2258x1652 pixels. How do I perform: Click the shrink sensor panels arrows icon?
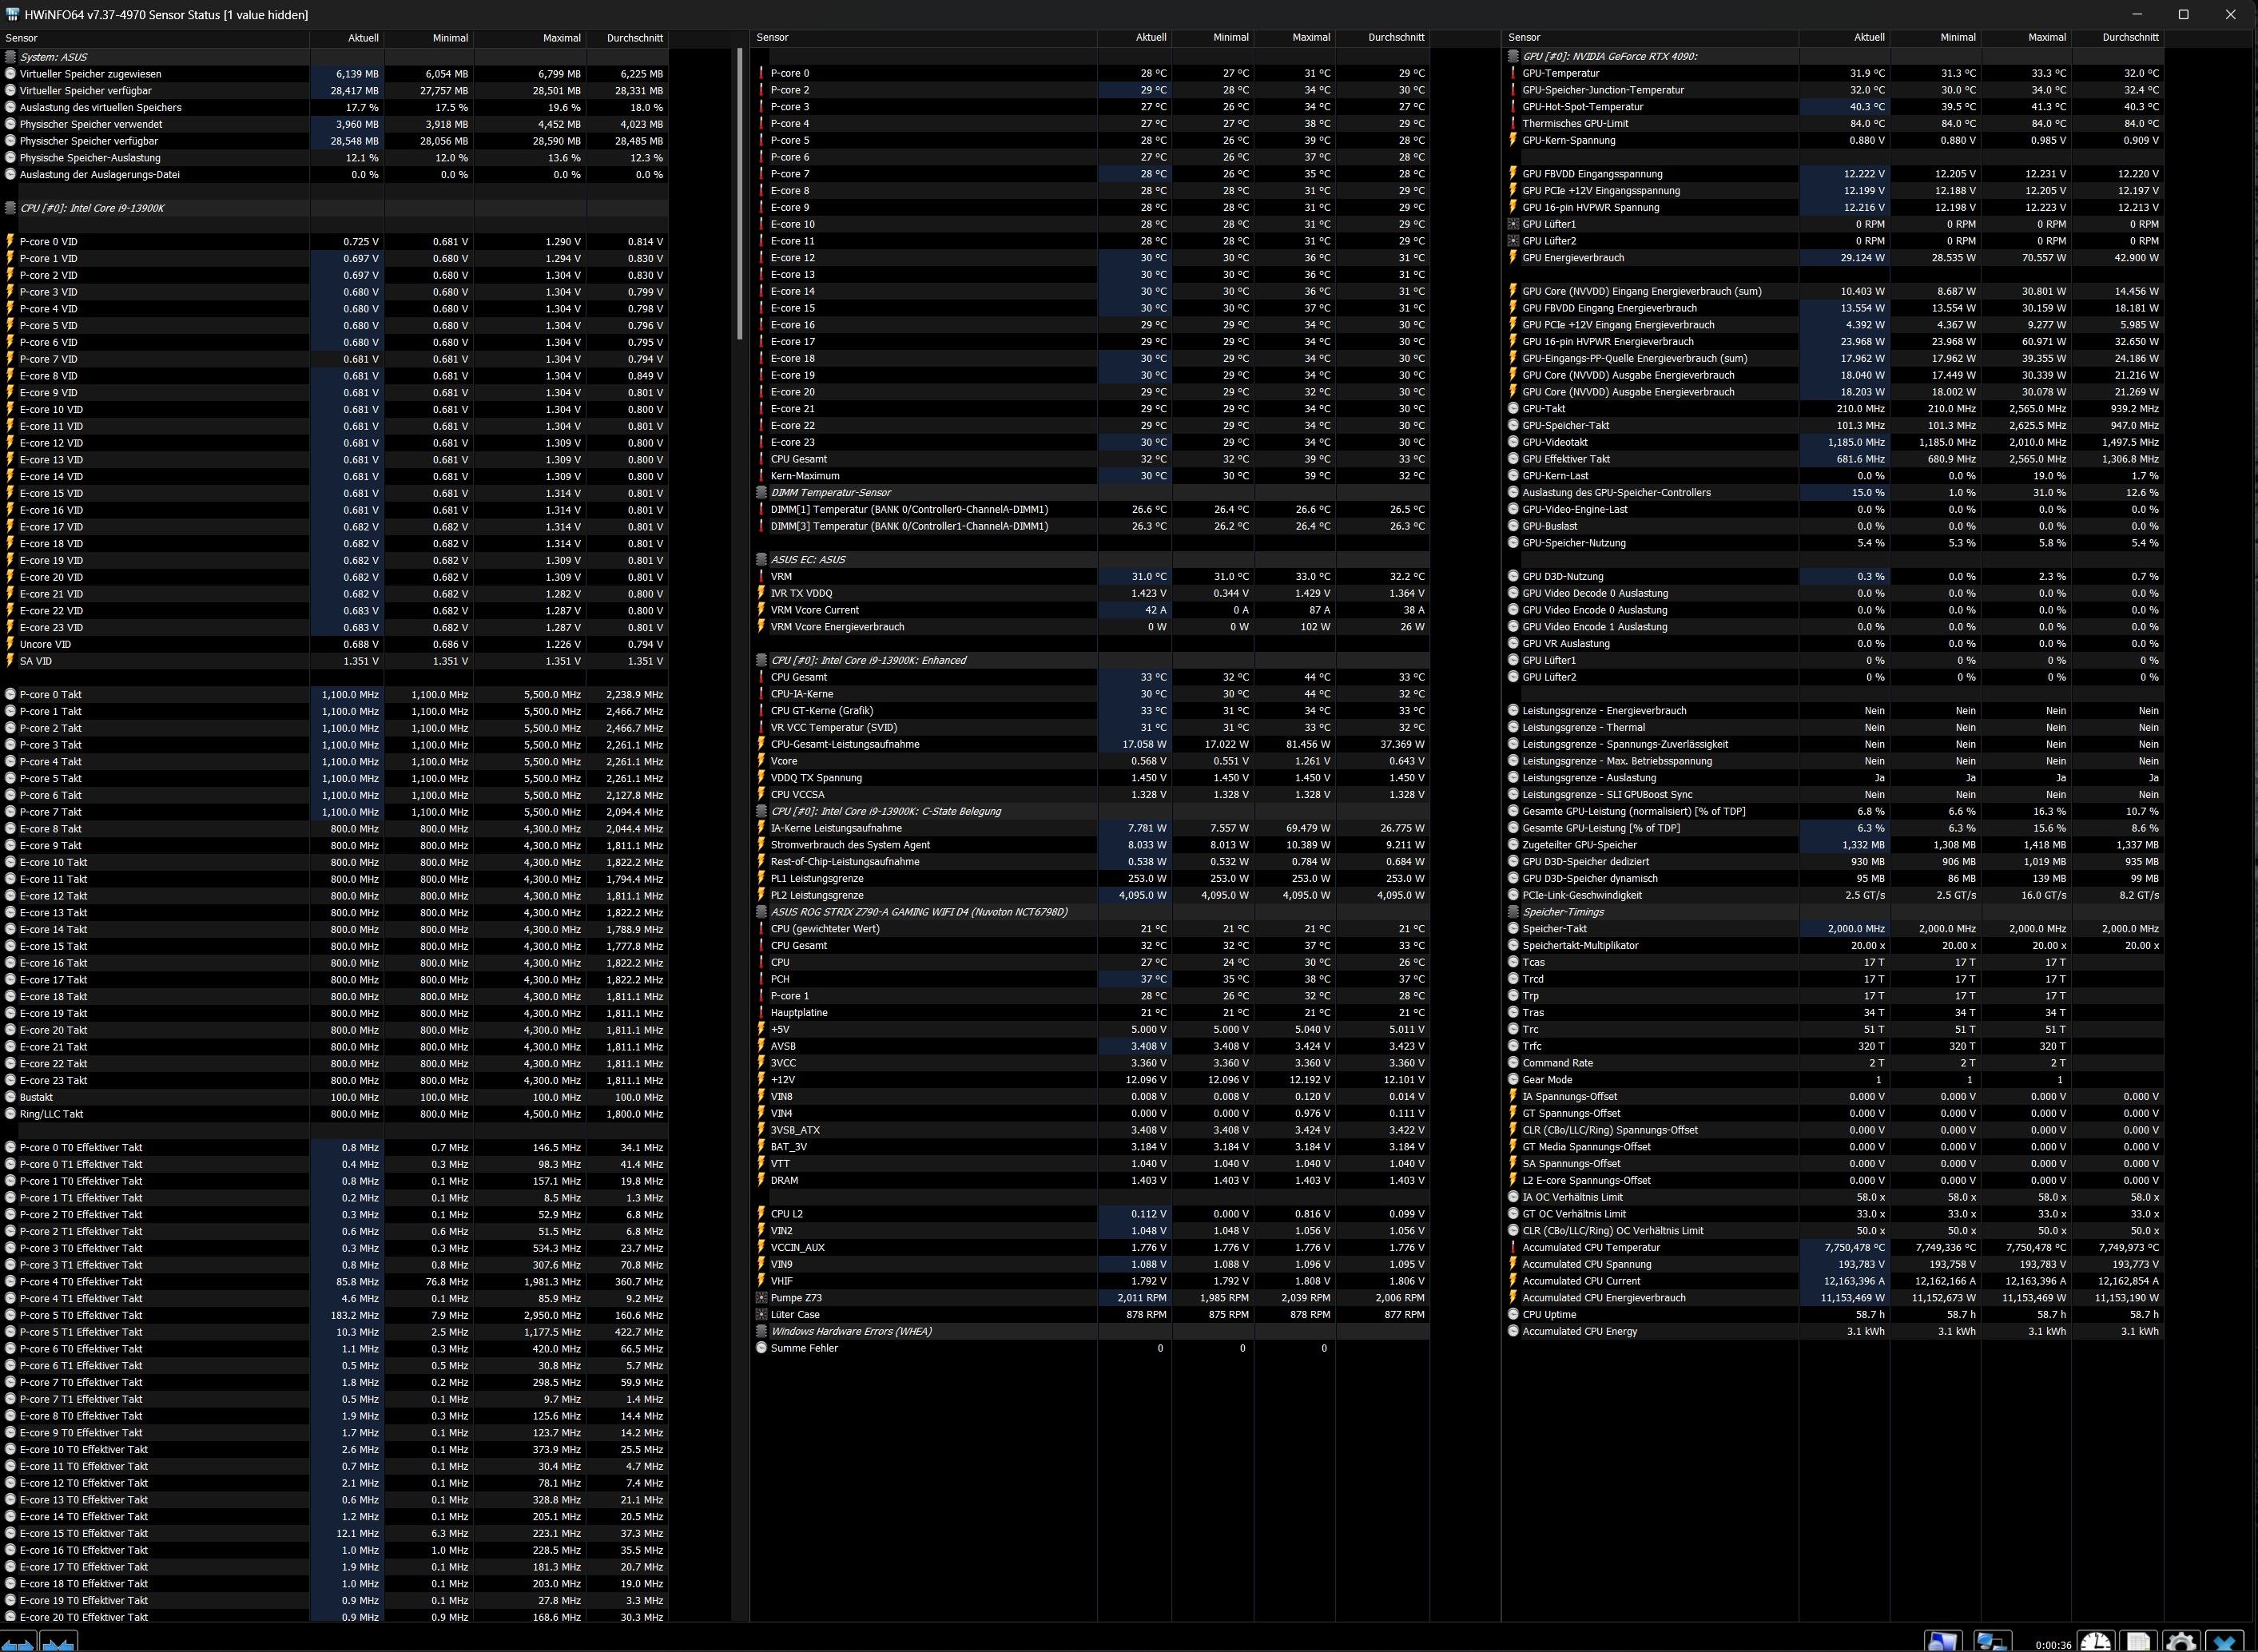[58, 1643]
